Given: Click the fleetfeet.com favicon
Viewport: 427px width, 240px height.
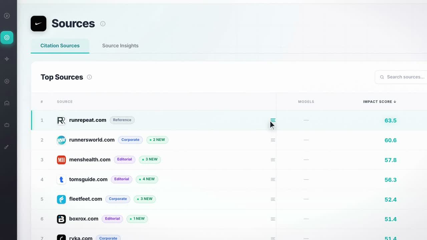Looking at the screenshot, I should tap(61, 199).
